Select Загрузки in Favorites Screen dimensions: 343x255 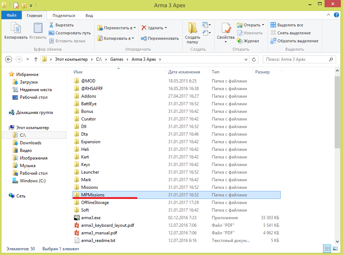pos(29,82)
